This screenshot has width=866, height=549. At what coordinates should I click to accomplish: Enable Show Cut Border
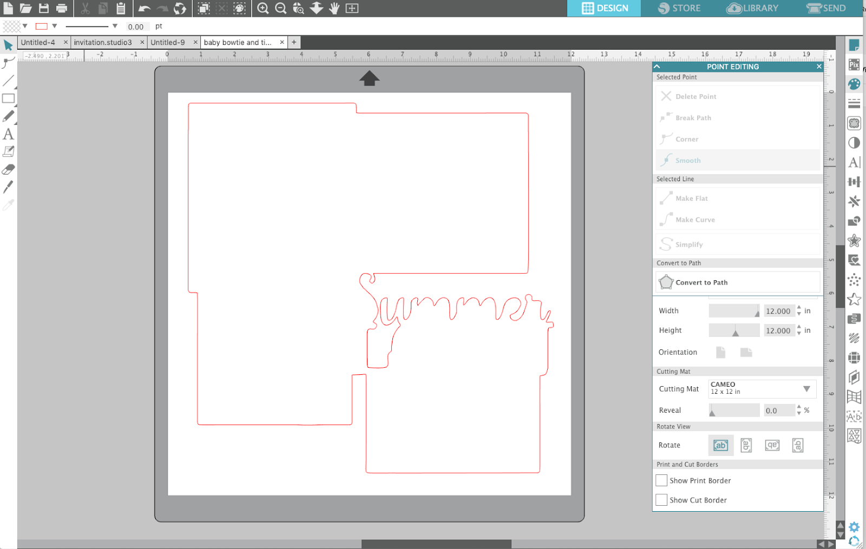click(661, 500)
